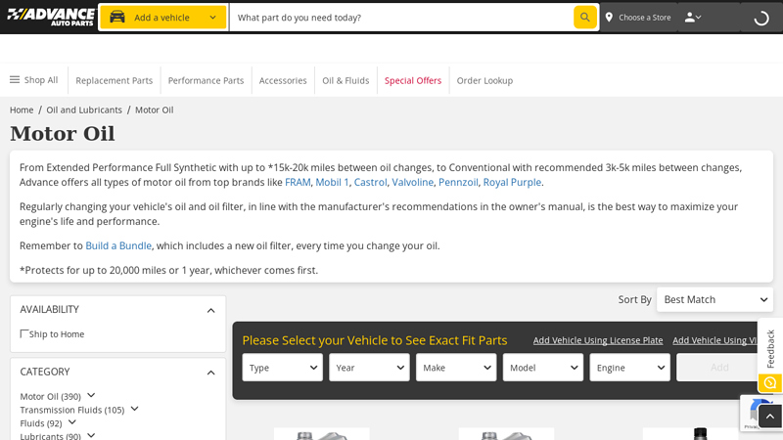
Task: Click the Home breadcrumb link
Action: pos(22,110)
